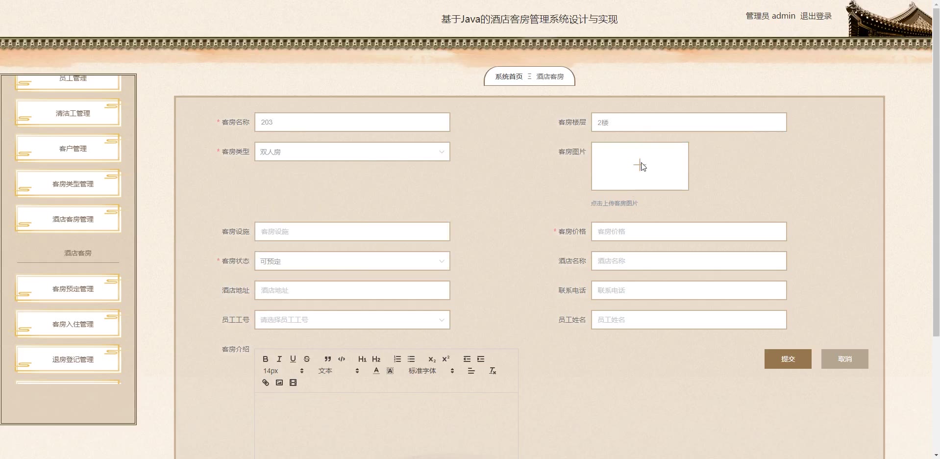Toggle bold formatting in editor
The image size is (940, 459).
point(265,359)
